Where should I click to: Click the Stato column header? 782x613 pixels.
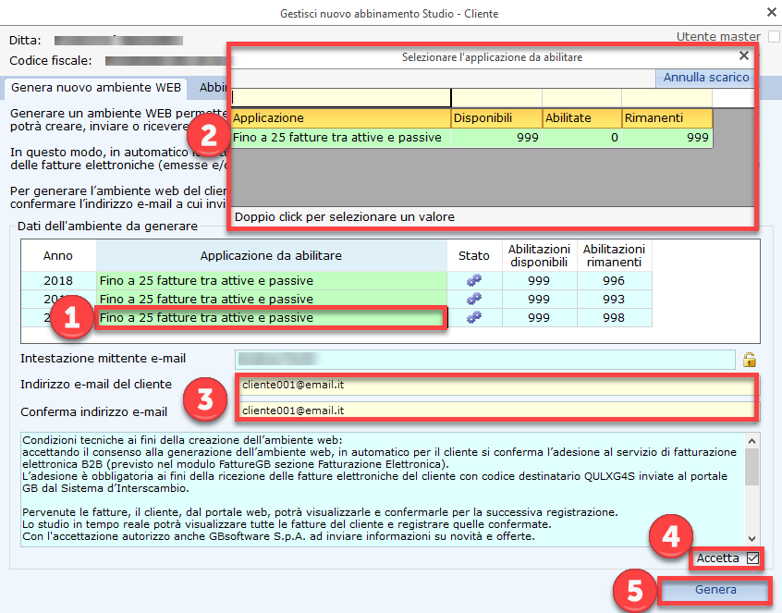(474, 256)
